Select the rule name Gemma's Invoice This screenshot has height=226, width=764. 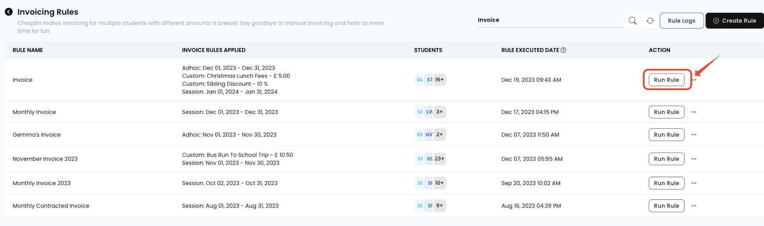pos(36,135)
